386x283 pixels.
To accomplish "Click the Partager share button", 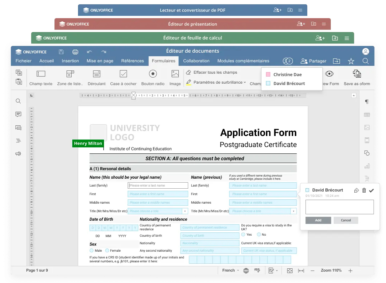I will click(314, 61).
